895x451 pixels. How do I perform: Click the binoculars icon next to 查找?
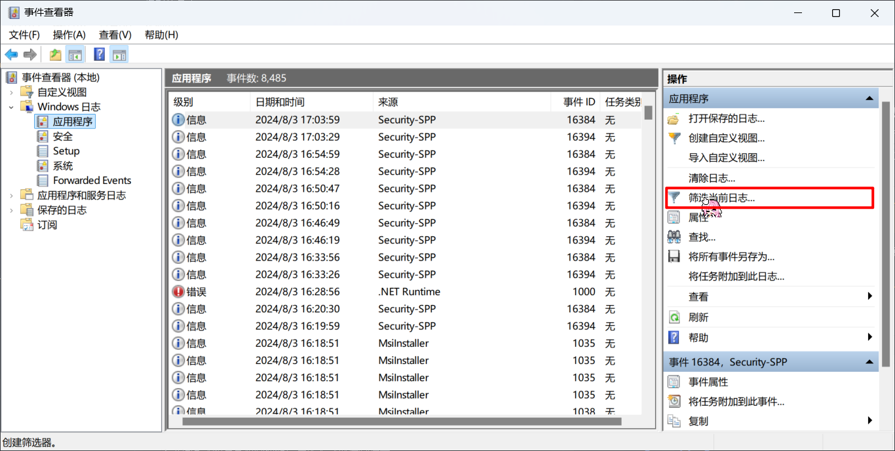[x=674, y=237]
